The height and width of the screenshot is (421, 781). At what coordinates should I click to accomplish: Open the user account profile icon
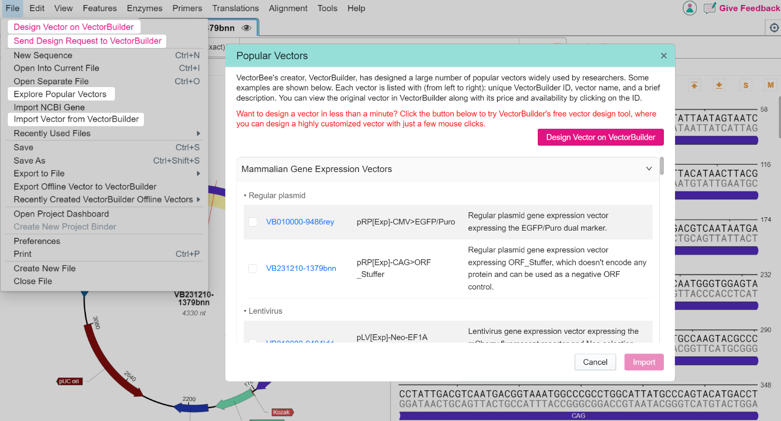tap(690, 8)
